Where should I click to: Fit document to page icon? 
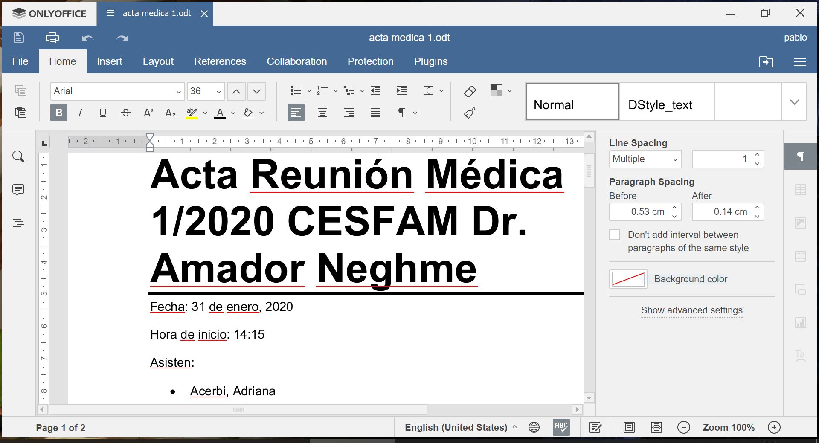pos(629,427)
